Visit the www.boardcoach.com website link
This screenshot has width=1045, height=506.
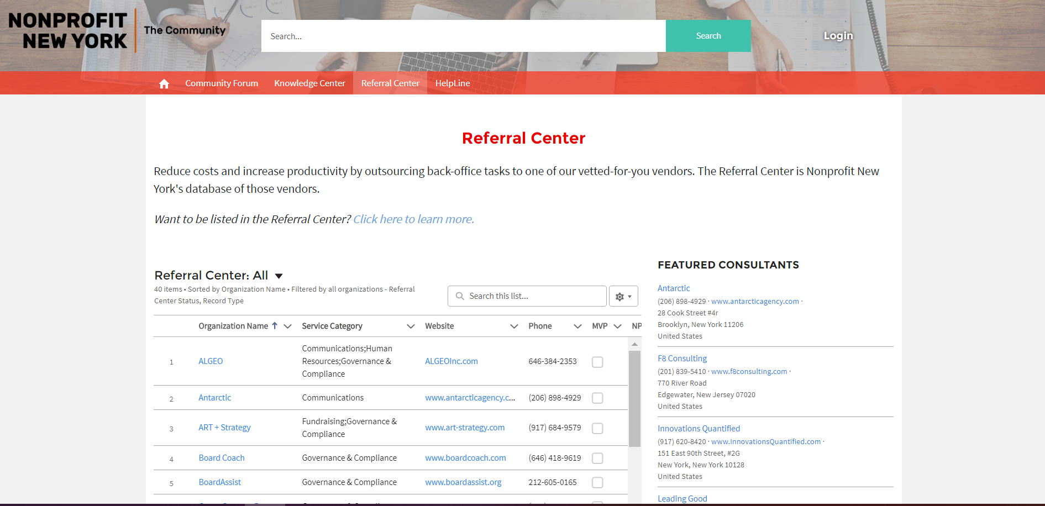465,458
